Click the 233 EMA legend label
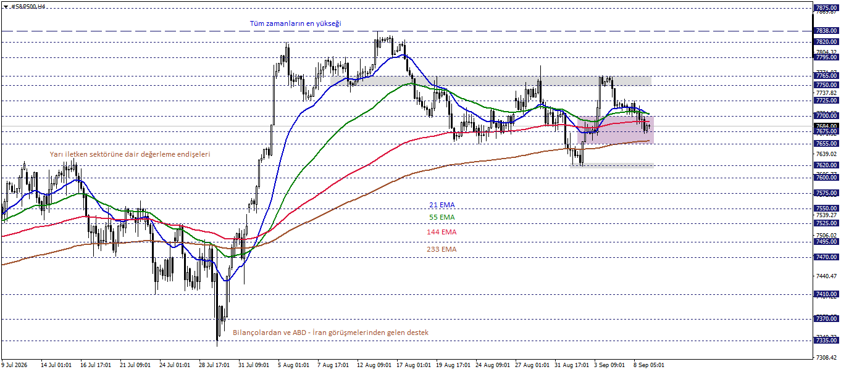Image resolution: width=841 pixels, height=372 pixels. [x=441, y=249]
